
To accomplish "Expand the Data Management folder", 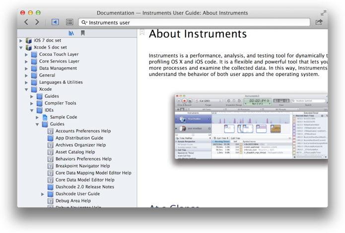I will pyautogui.click(x=26, y=68).
